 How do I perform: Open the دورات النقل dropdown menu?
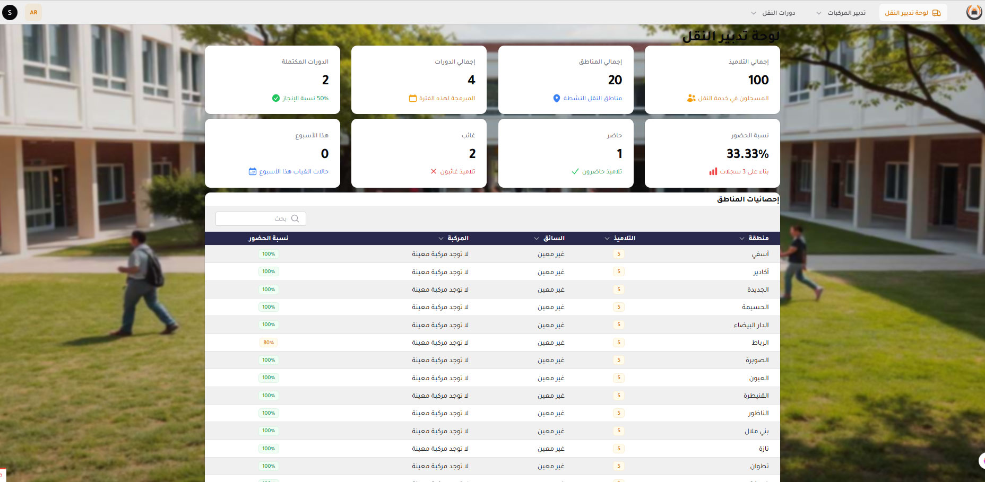(x=774, y=13)
